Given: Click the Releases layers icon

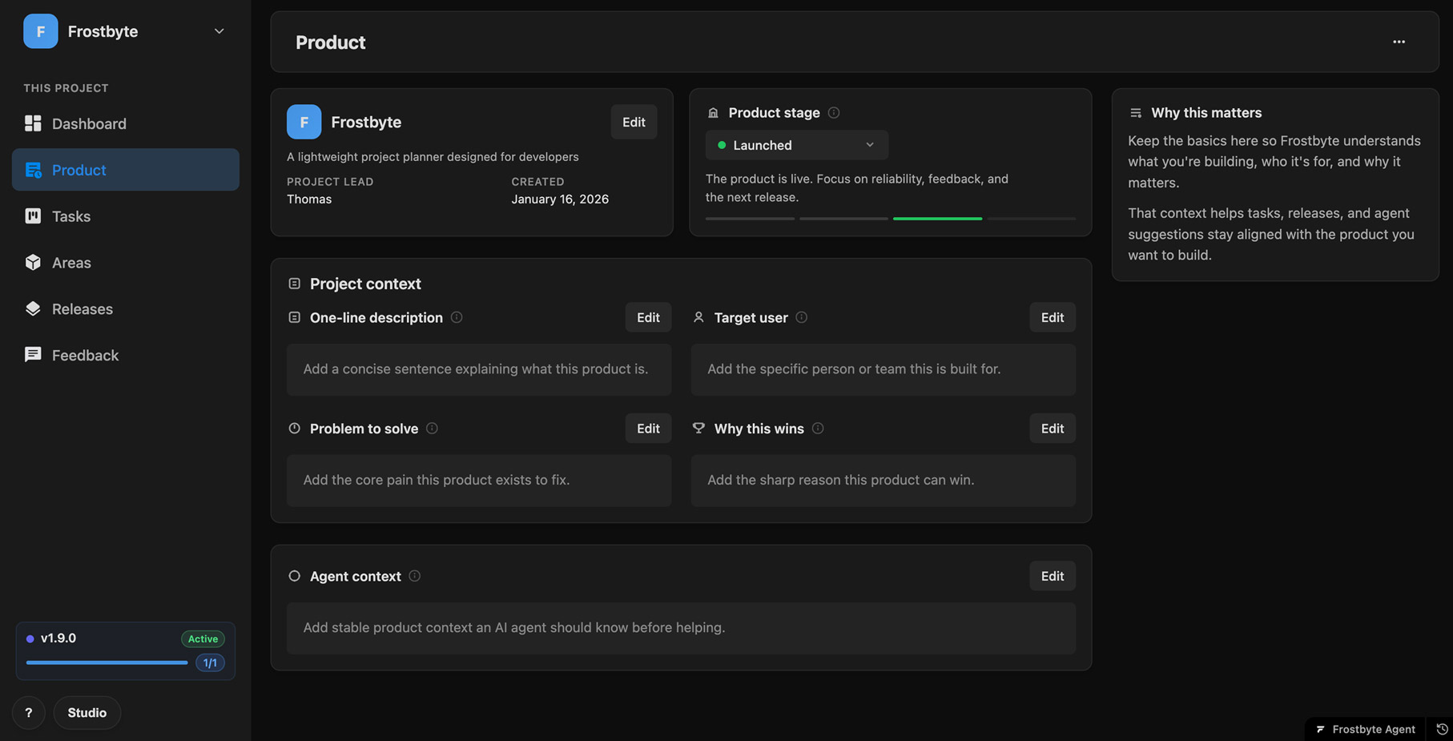Looking at the screenshot, I should [33, 309].
